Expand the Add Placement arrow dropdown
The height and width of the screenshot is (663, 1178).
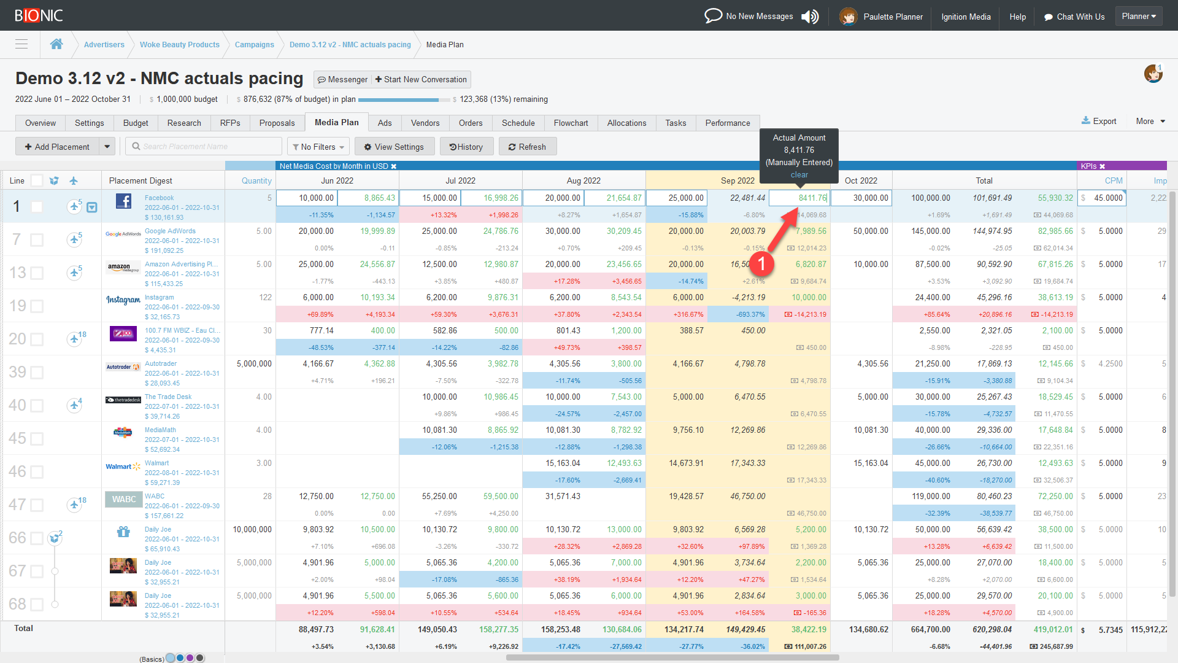click(x=107, y=147)
